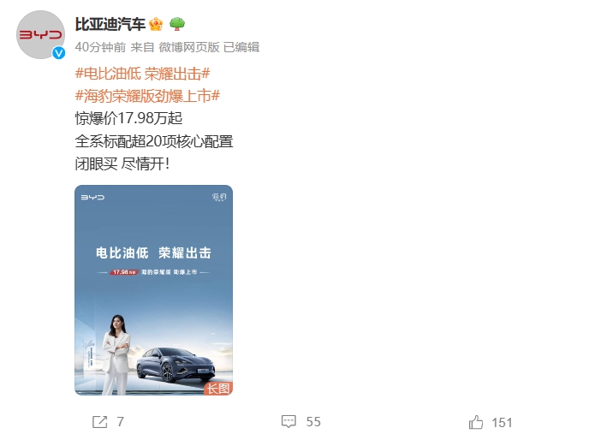This screenshot has width=595, height=440.
Task: Open the BYD profile avatar
Action: [40, 34]
